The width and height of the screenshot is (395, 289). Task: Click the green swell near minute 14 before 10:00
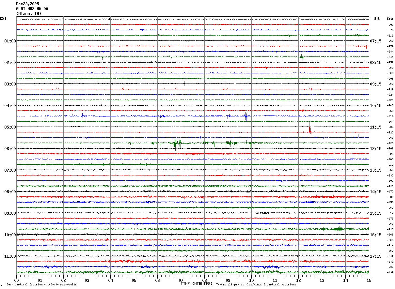click(338, 229)
